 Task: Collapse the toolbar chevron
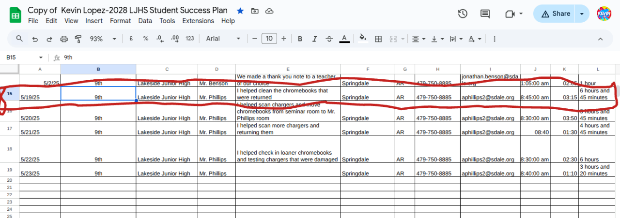(x=601, y=39)
